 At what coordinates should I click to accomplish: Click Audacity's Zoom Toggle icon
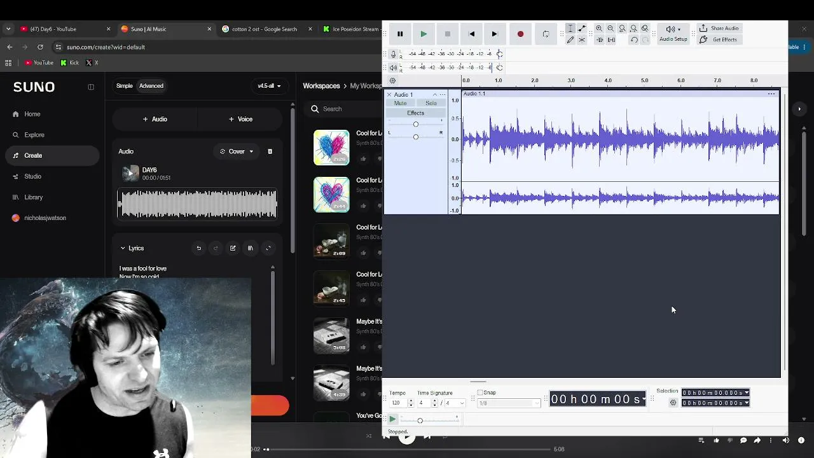coord(645,29)
